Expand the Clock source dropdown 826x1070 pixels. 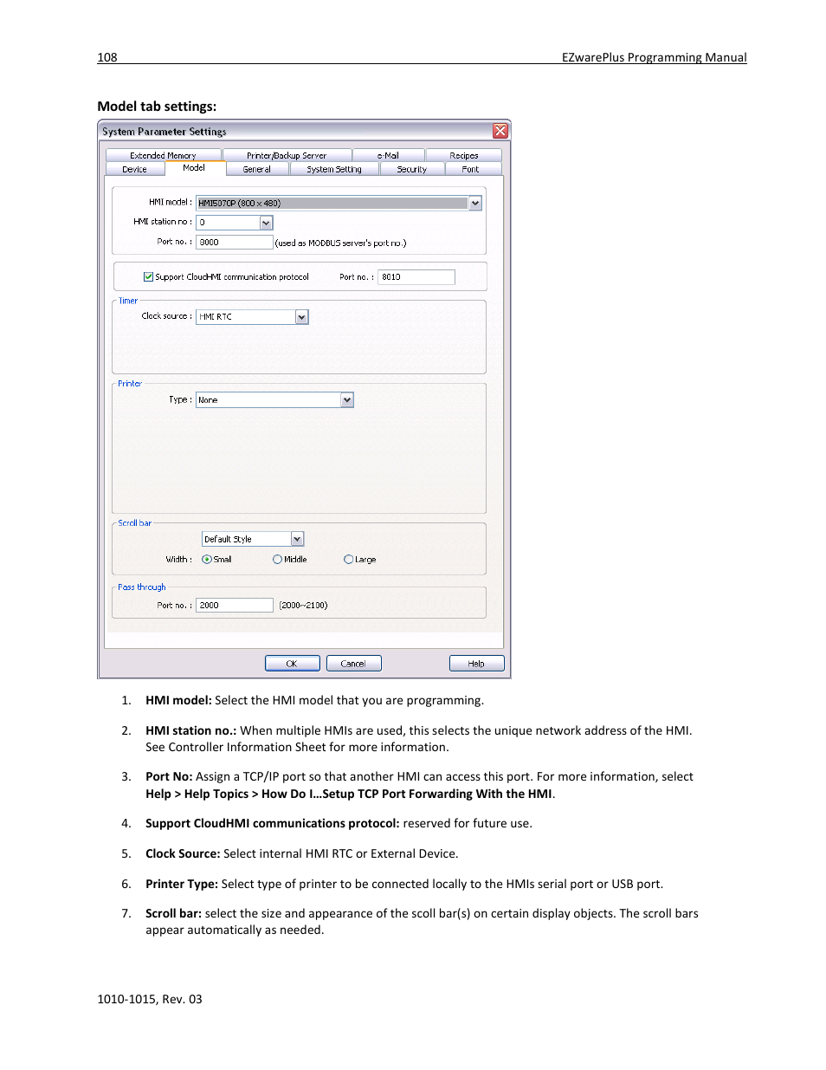(301, 317)
